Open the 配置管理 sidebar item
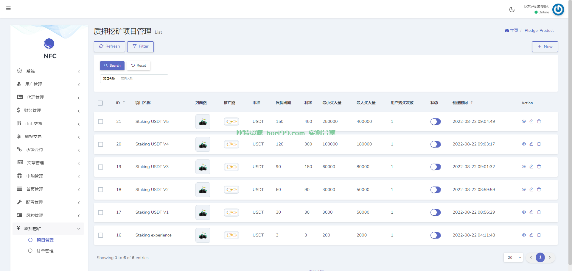The image size is (572, 271). [48, 202]
